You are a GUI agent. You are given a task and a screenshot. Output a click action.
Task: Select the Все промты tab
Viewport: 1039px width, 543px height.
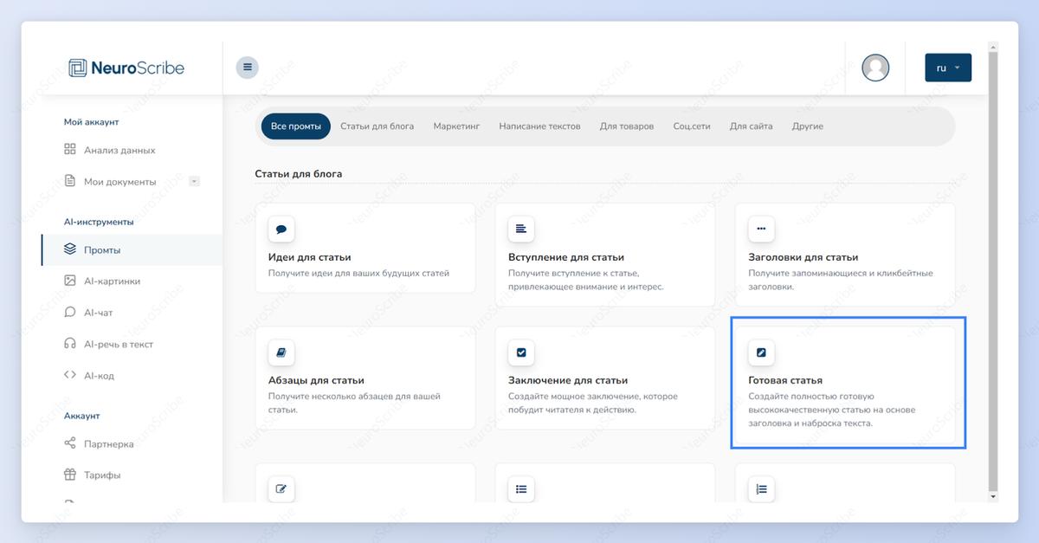(296, 126)
